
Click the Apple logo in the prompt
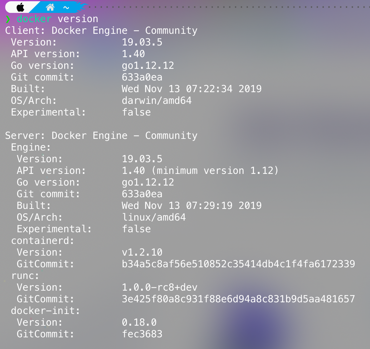pyautogui.click(x=20, y=7)
